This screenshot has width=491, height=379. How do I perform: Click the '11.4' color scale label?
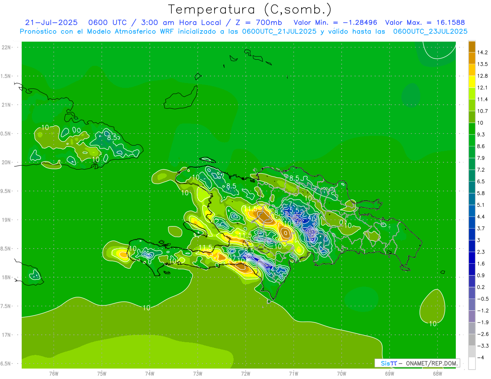pos(483,99)
